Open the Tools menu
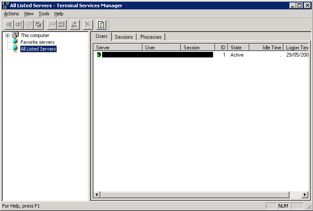313x211 pixels. point(44,14)
